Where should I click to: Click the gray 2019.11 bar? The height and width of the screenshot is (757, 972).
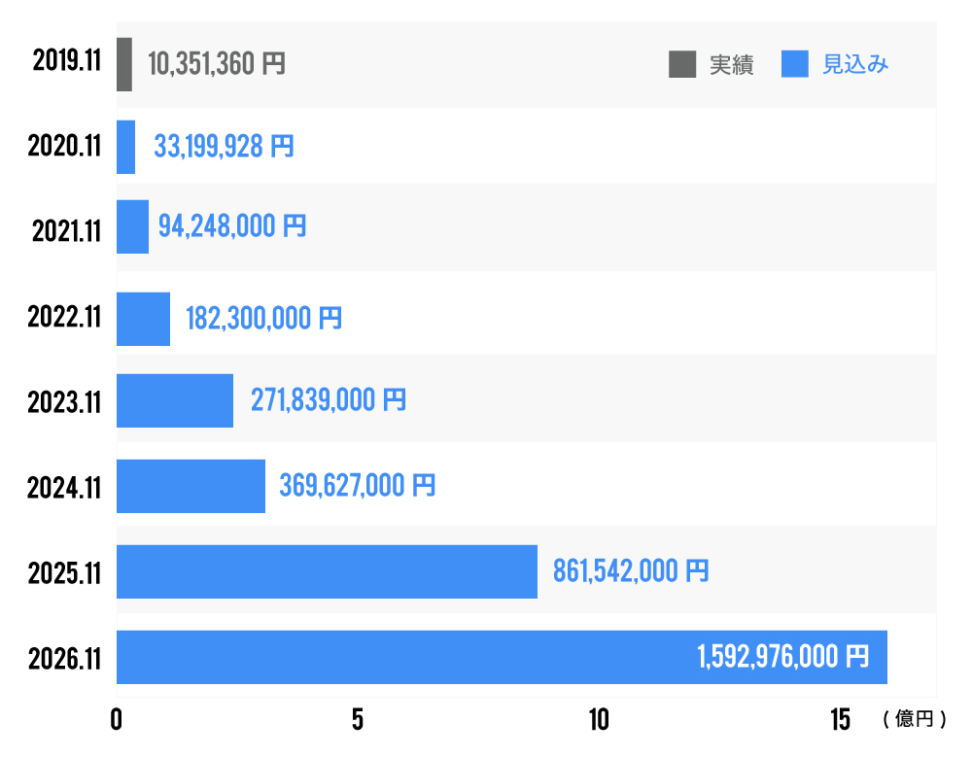pos(124,64)
